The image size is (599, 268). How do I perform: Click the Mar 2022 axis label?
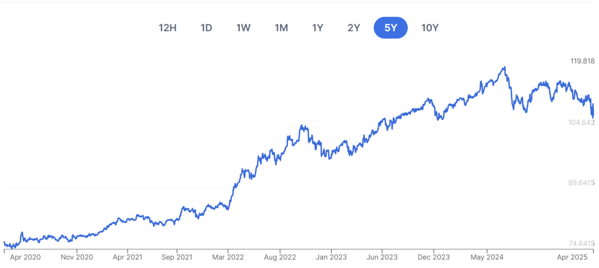point(228,257)
